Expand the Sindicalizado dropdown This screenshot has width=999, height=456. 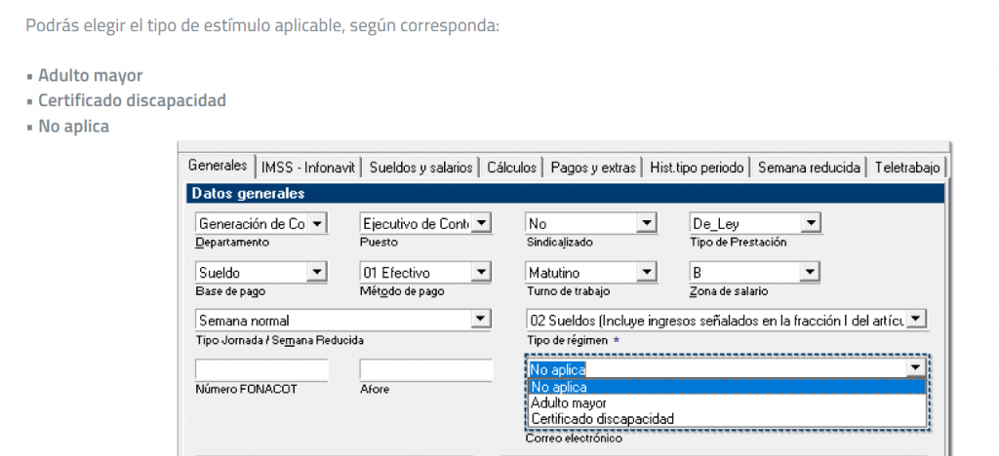click(647, 224)
